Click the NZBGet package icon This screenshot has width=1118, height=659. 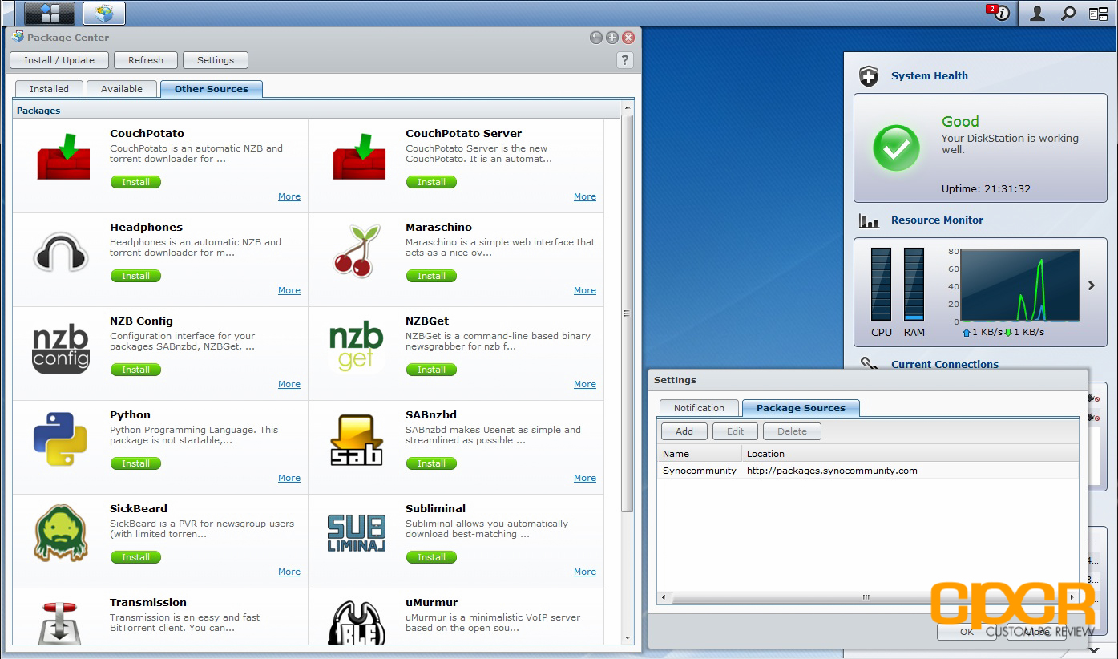pyautogui.click(x=356, y=346)
